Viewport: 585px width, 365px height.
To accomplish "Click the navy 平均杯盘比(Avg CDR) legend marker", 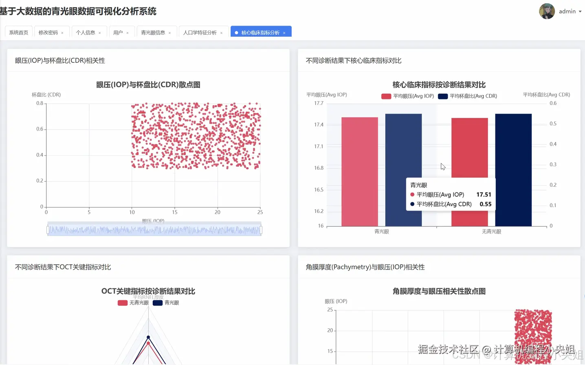I will (x=443, y=96).
